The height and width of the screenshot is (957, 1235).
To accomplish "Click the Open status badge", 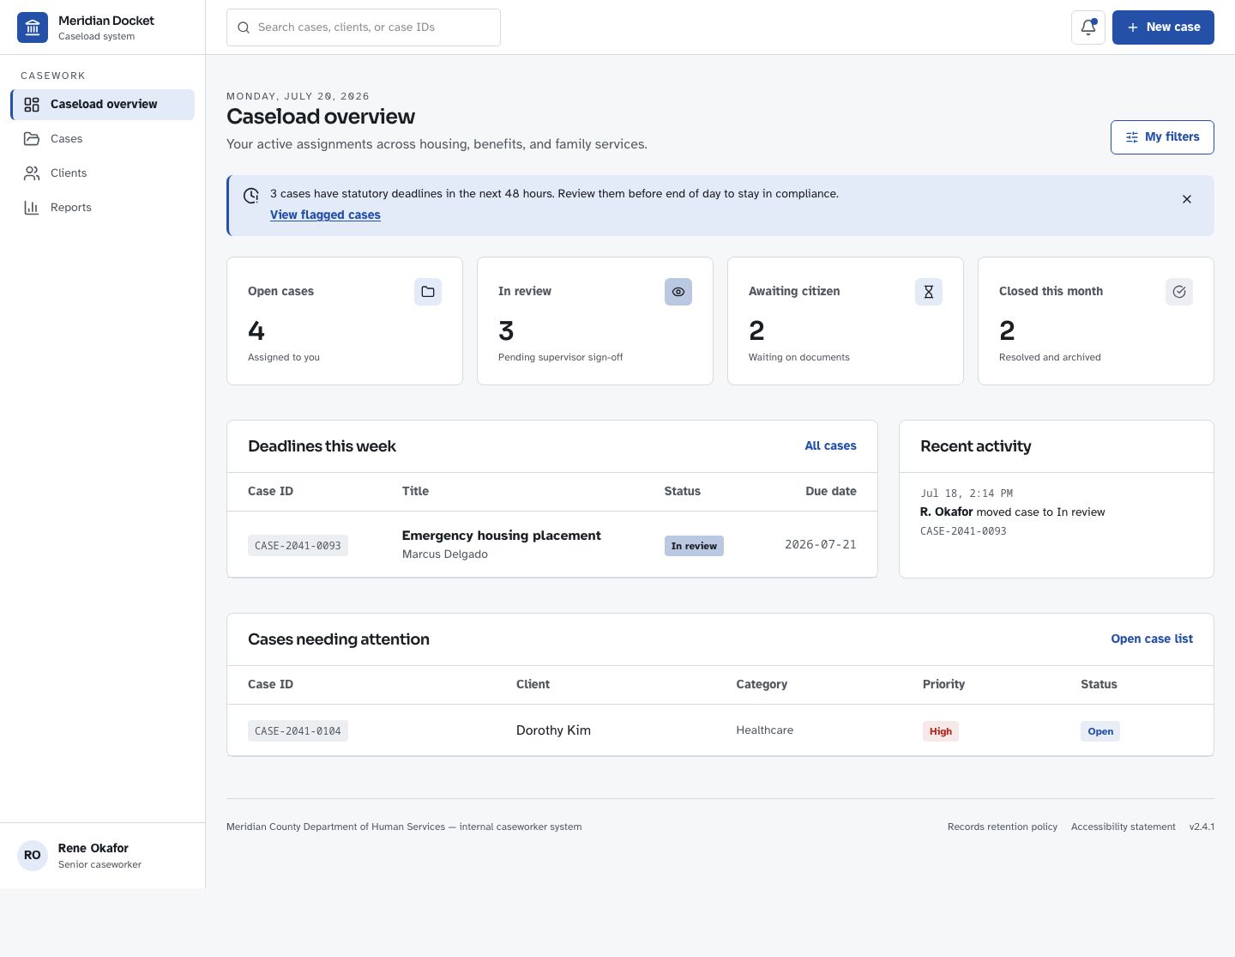I will pyautogui.click(x=1100, y=731).
